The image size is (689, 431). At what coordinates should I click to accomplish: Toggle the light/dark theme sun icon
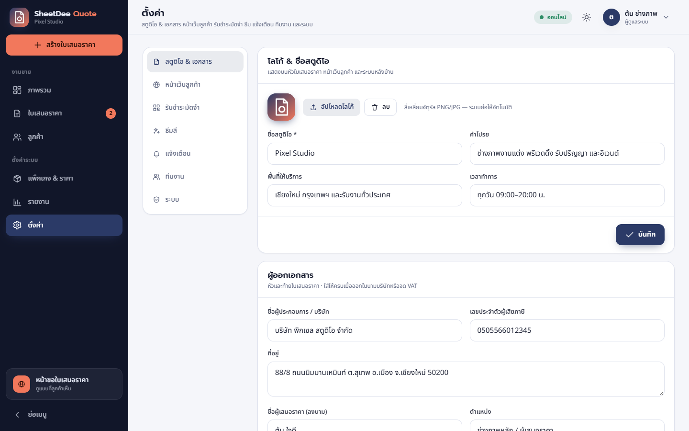point(587,17)
